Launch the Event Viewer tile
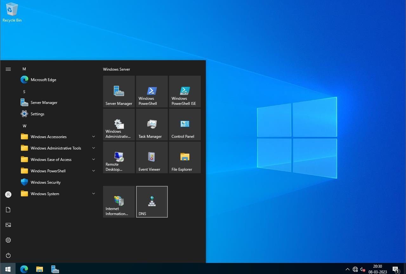Screen dimensions: 406x274 click(x=152, y=157)
